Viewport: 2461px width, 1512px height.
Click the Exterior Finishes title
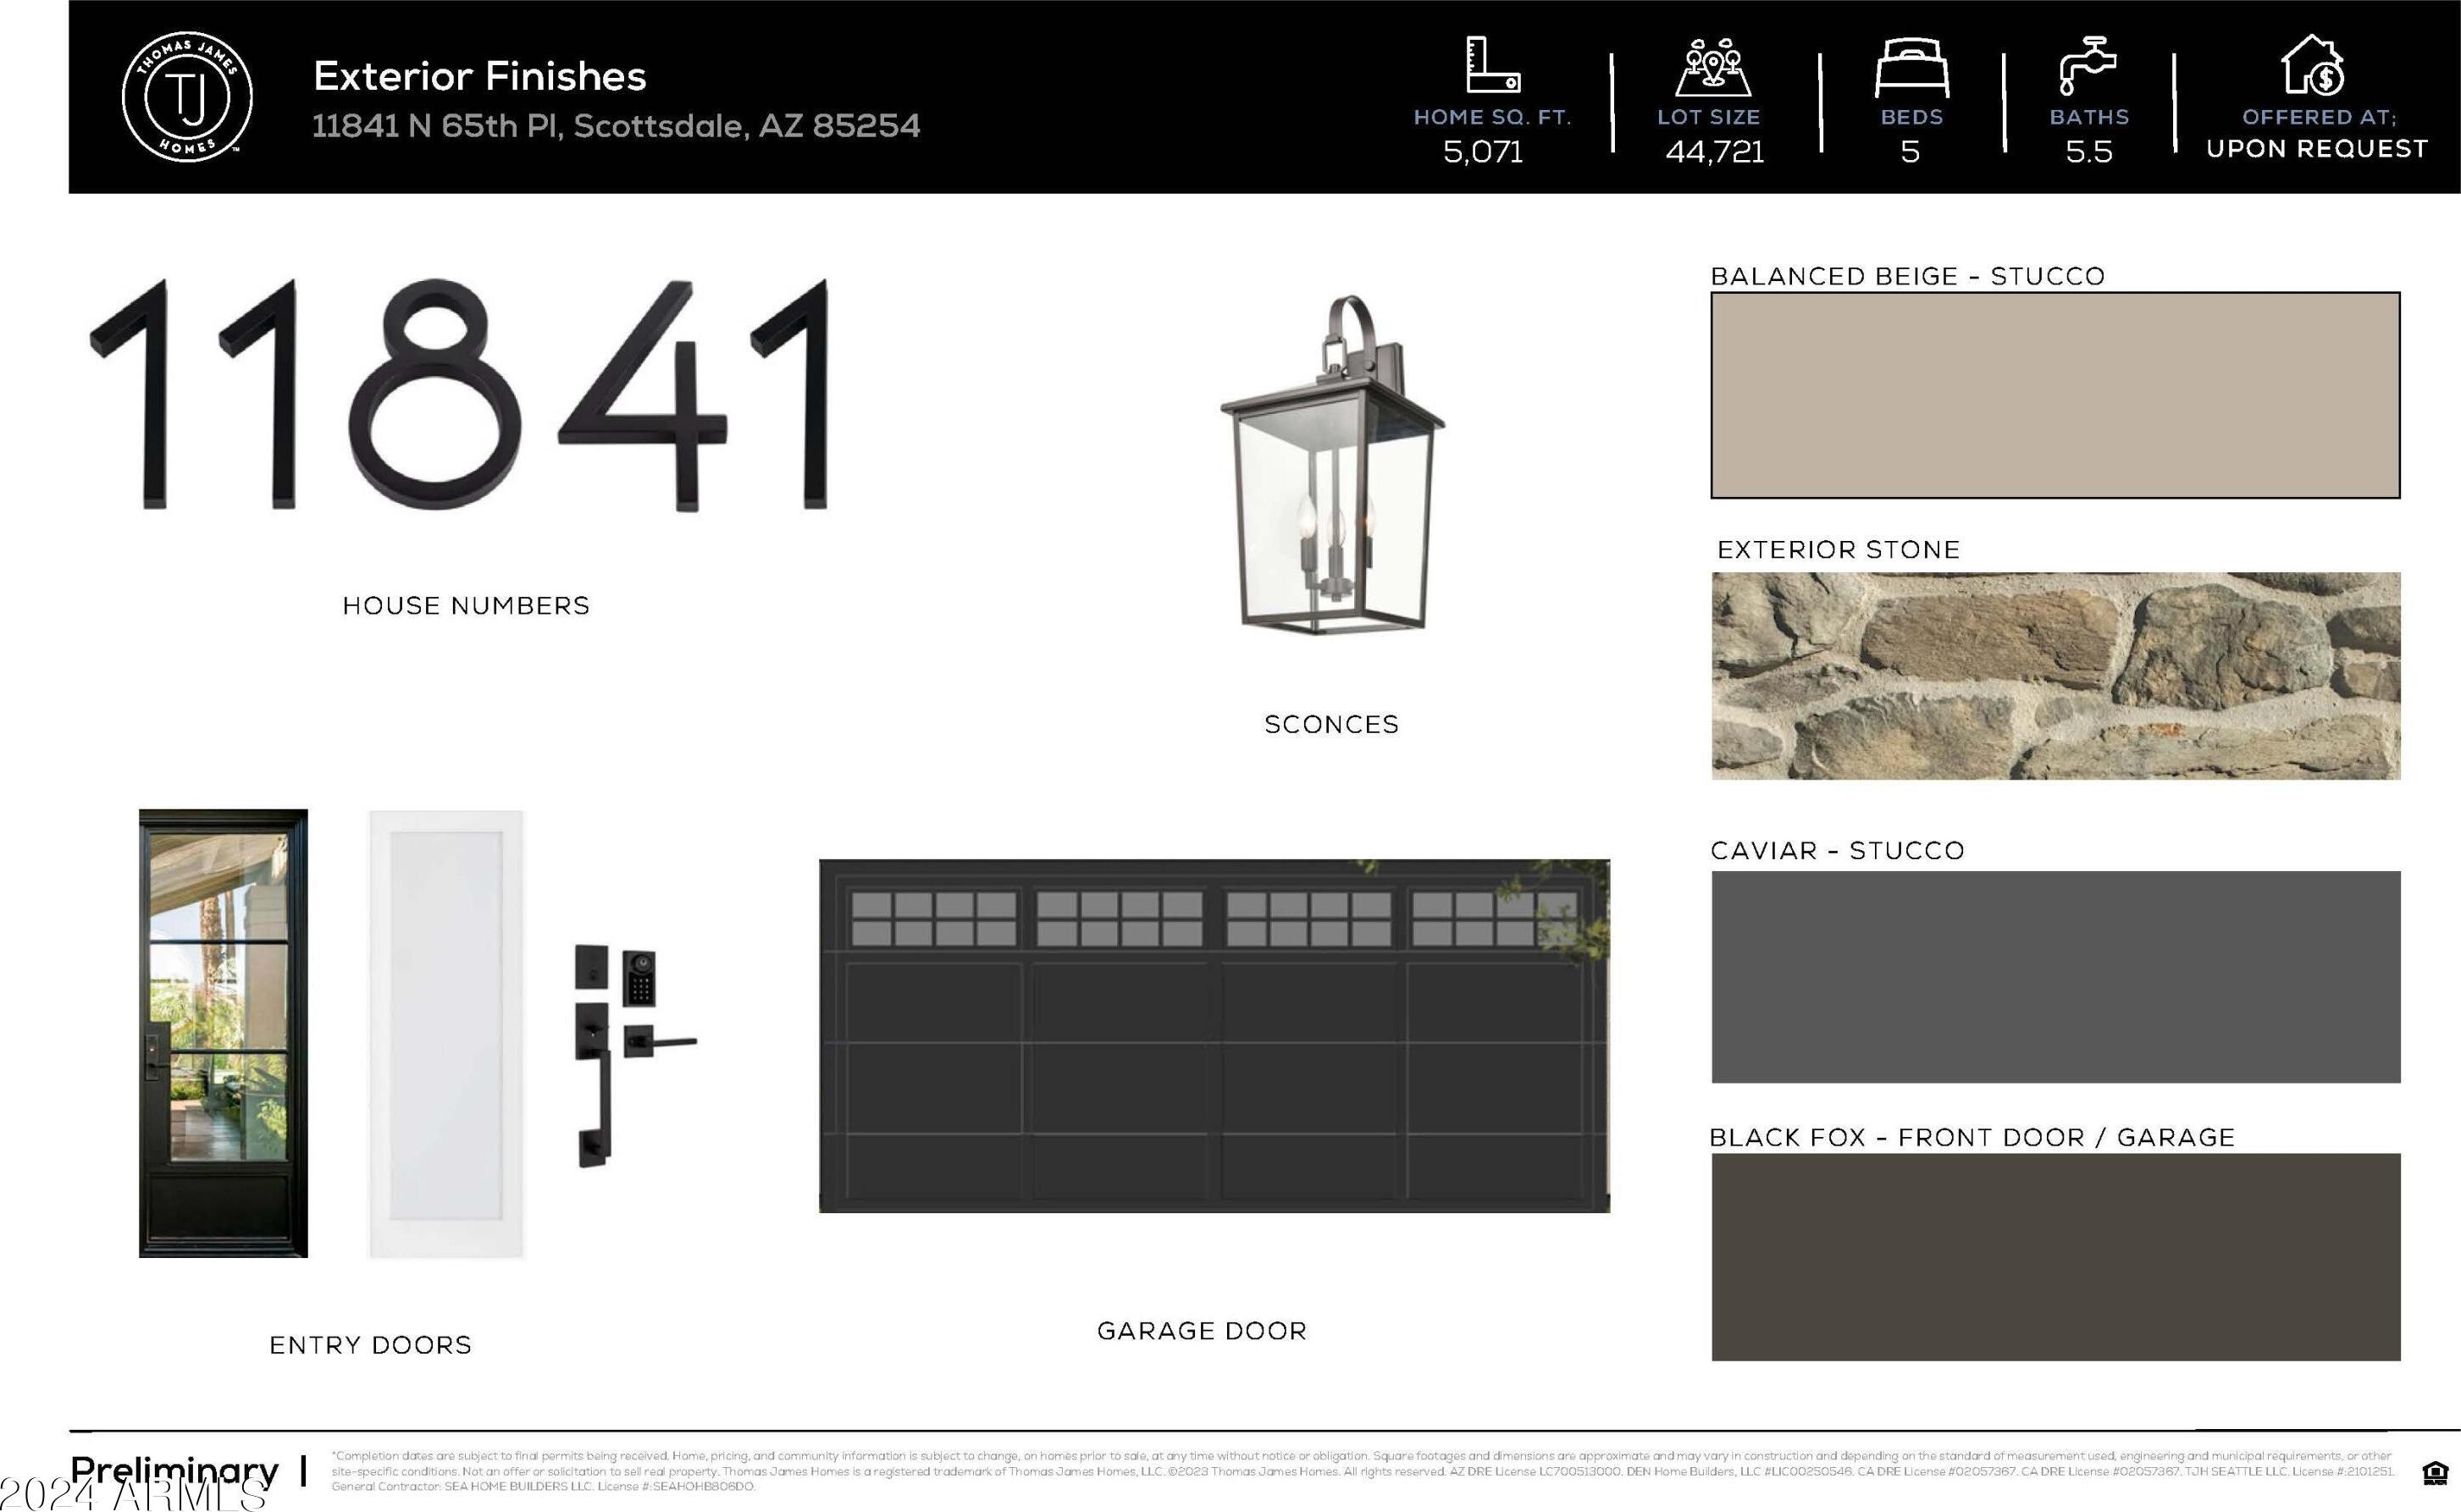[x=479, y=76]
